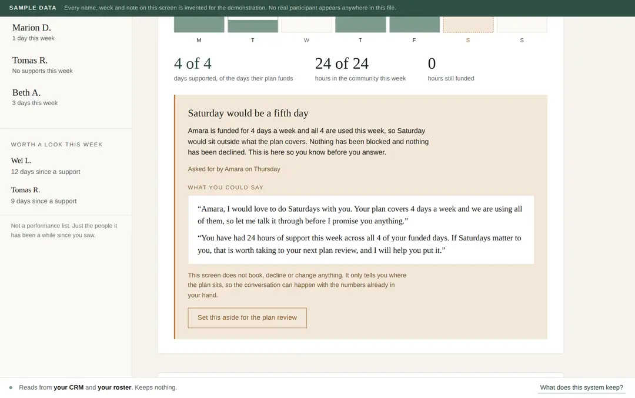Click the 0 hours still funded stat
635x398 pixels.
tap(451, 69)
